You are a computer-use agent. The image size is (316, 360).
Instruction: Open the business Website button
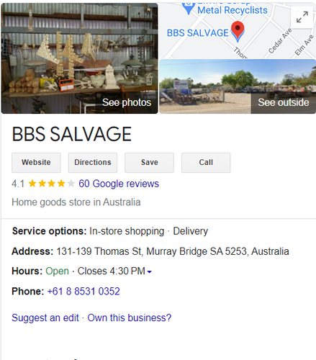36,163
